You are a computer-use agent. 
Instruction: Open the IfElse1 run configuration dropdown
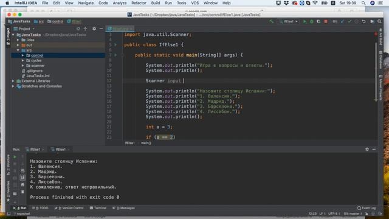point(289,22)
